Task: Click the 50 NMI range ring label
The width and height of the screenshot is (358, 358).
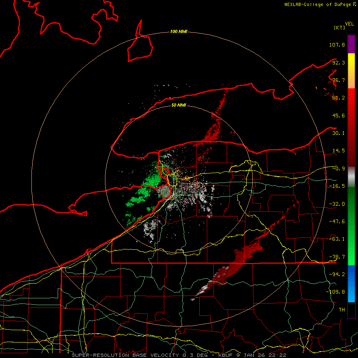Action: click(x=179, y=105)
